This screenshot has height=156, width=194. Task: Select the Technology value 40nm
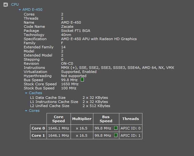click(66, 35)
